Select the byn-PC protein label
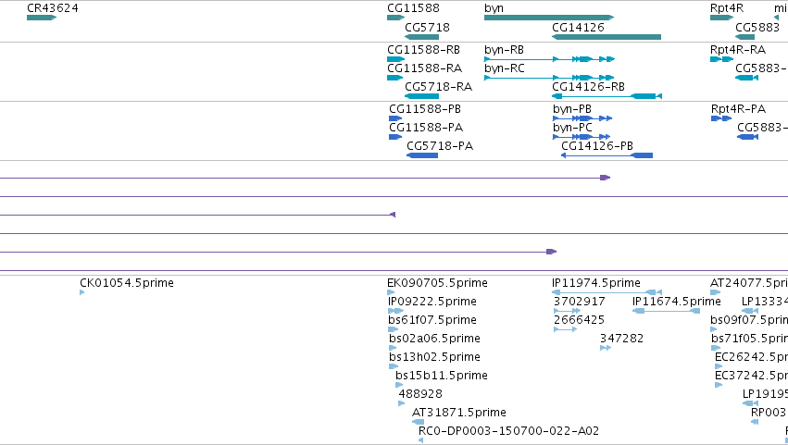The height and width of the screenshot is (445, 788). coord(572,128)
